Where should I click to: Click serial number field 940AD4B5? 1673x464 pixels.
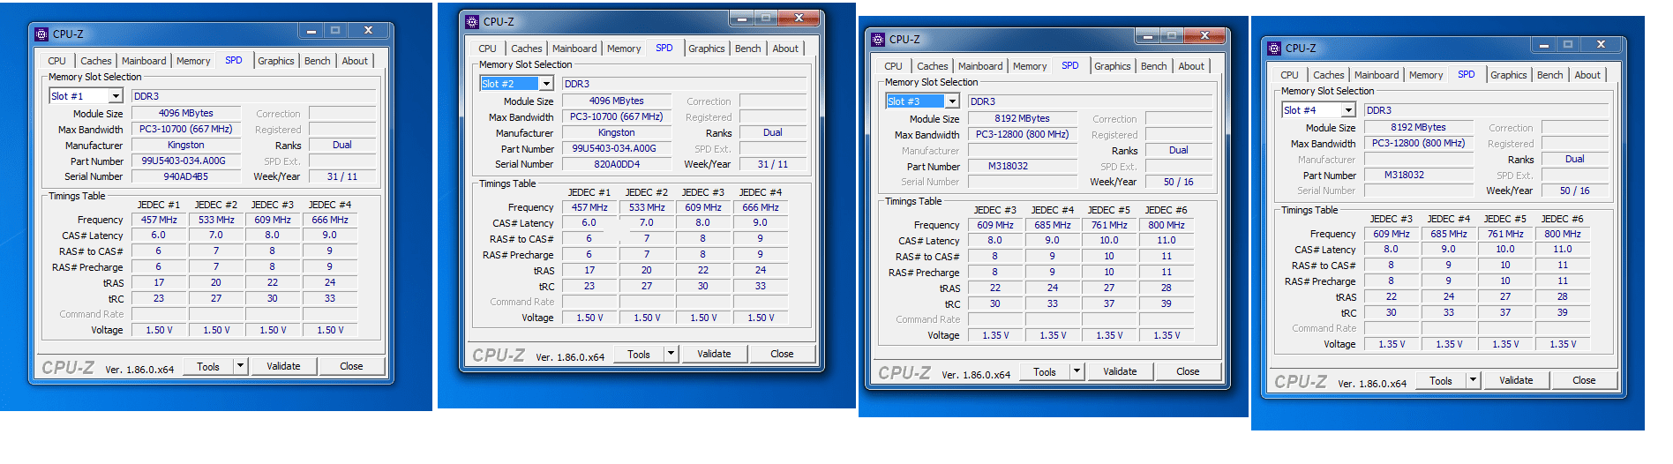click(185, 176)
